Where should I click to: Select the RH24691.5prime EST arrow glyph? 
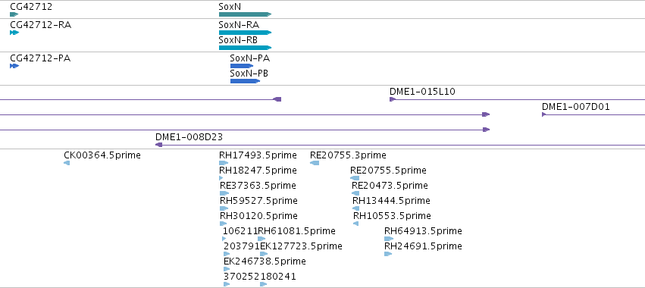[x=388, y=254]
